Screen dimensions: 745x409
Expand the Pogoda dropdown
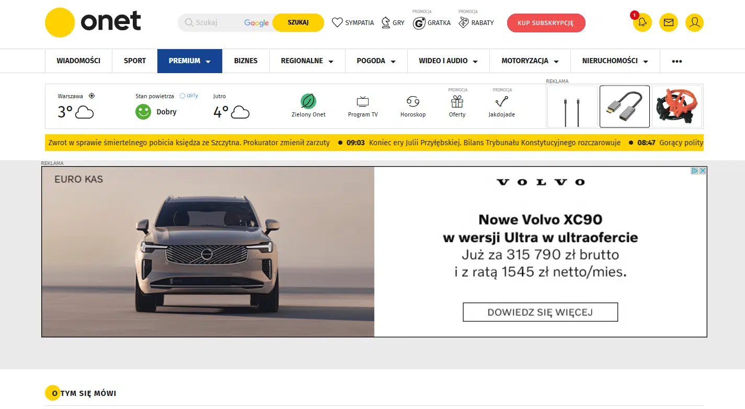393,62
